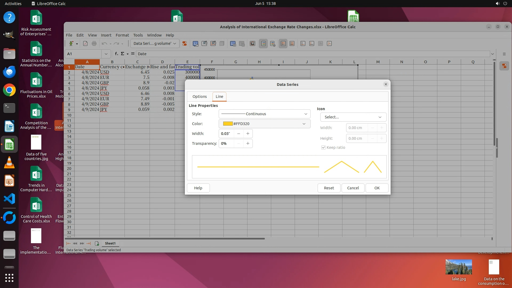This screenshot has width=512, height=288.
Task: Click the Reset button
Action: click(329, 188)
